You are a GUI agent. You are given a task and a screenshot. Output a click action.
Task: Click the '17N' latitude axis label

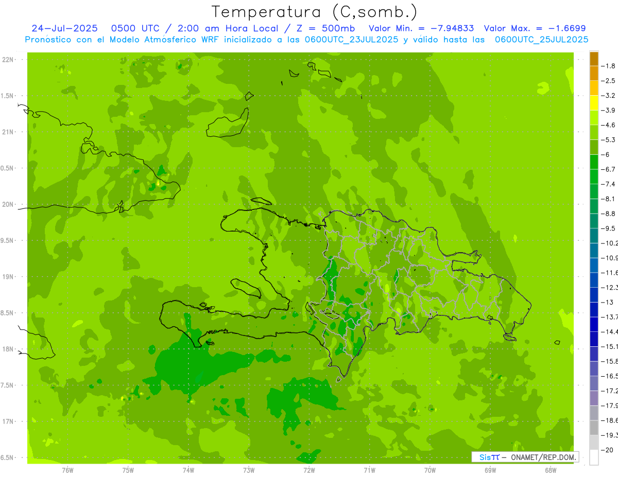point(8,421)
